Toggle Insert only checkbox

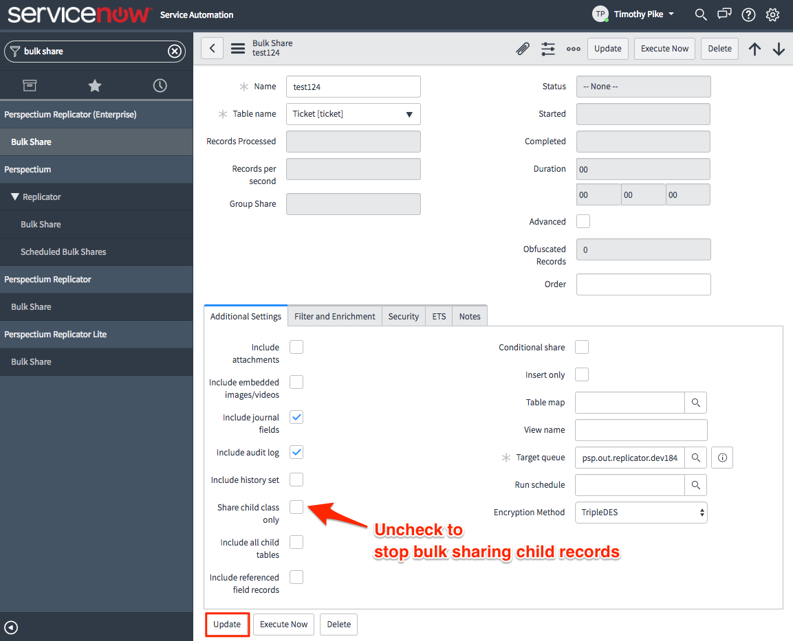tap(582, 374)
